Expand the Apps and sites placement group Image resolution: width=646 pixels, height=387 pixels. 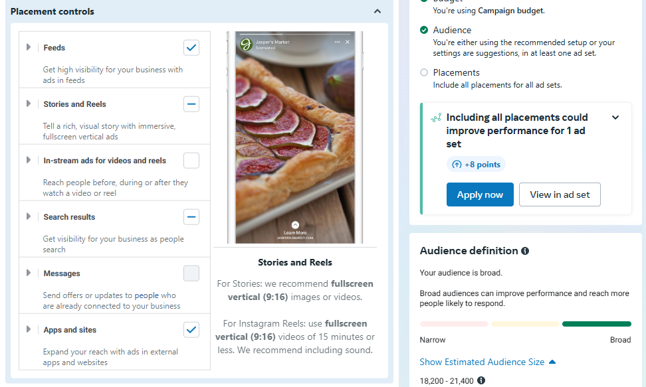pos(29,329)
